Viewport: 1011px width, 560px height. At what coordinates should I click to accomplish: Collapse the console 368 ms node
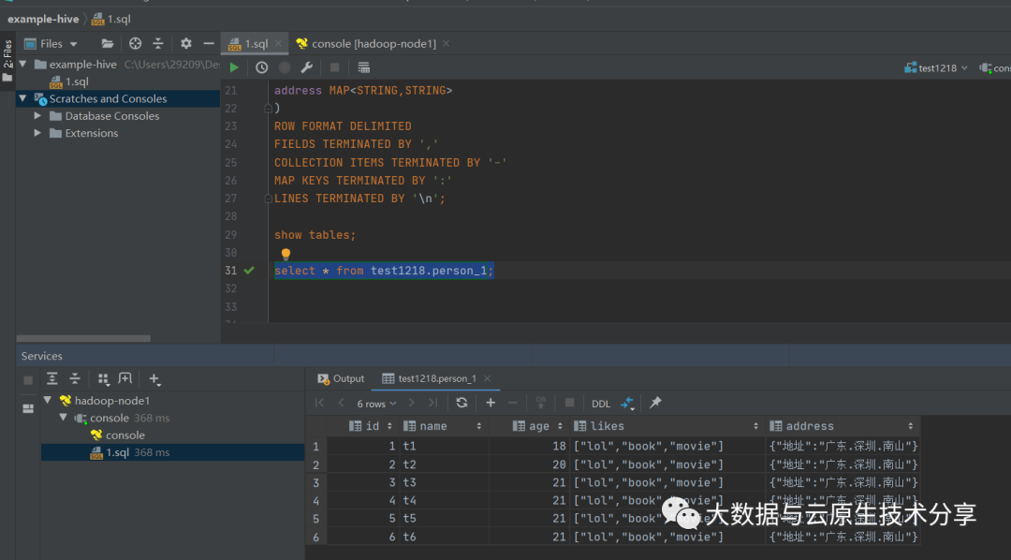(x=64, y=418)
